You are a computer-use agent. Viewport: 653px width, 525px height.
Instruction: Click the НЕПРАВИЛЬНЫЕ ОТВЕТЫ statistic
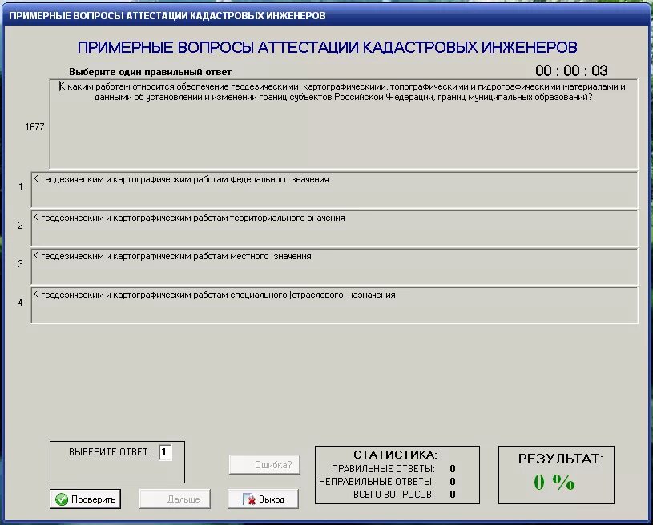(x=377, y=482)
